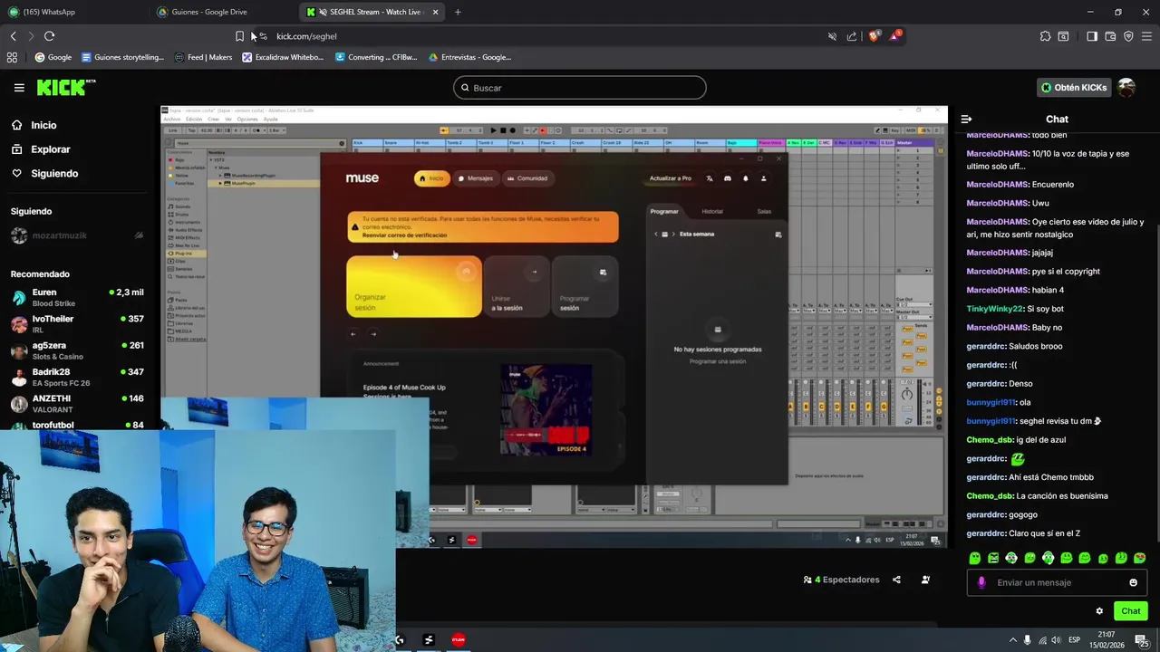Click the share stream icon
The image size is (1160, 652).
(896, 580)
